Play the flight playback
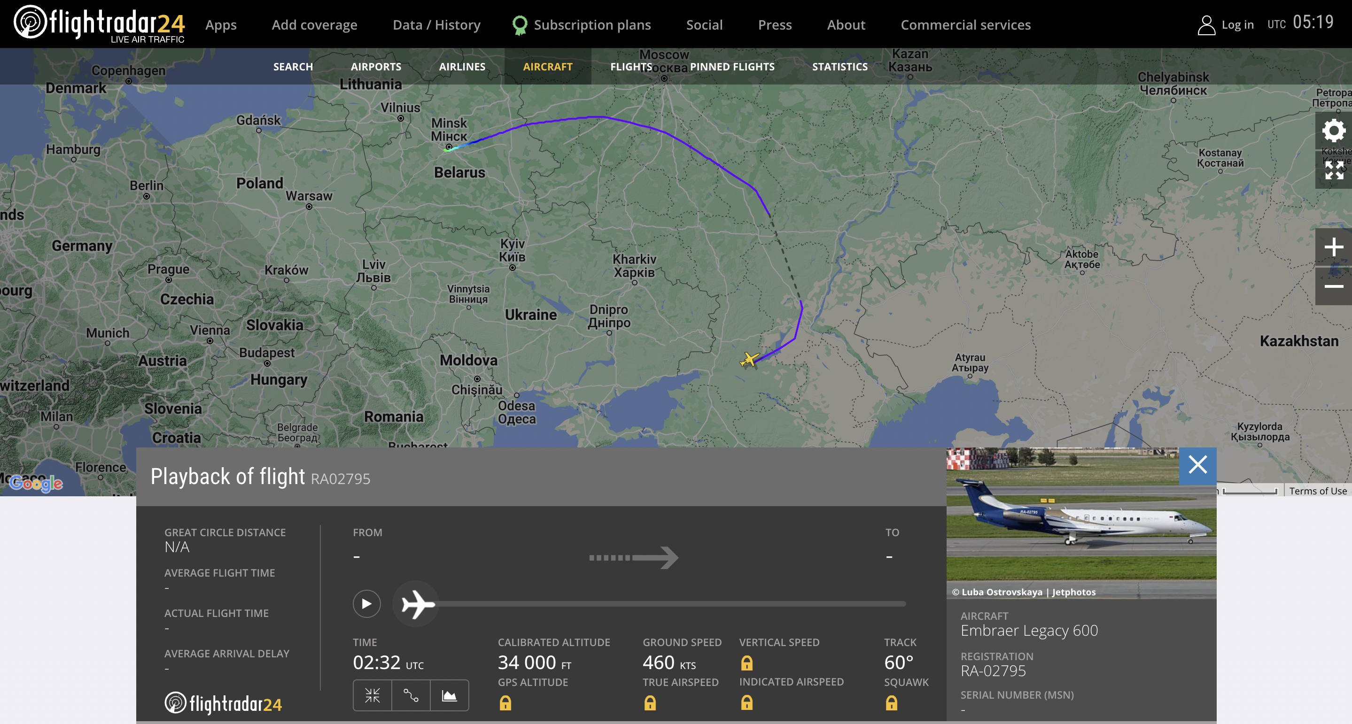Screen dimensions: 1352x724 pyautogui.click(x=366, y=604)
